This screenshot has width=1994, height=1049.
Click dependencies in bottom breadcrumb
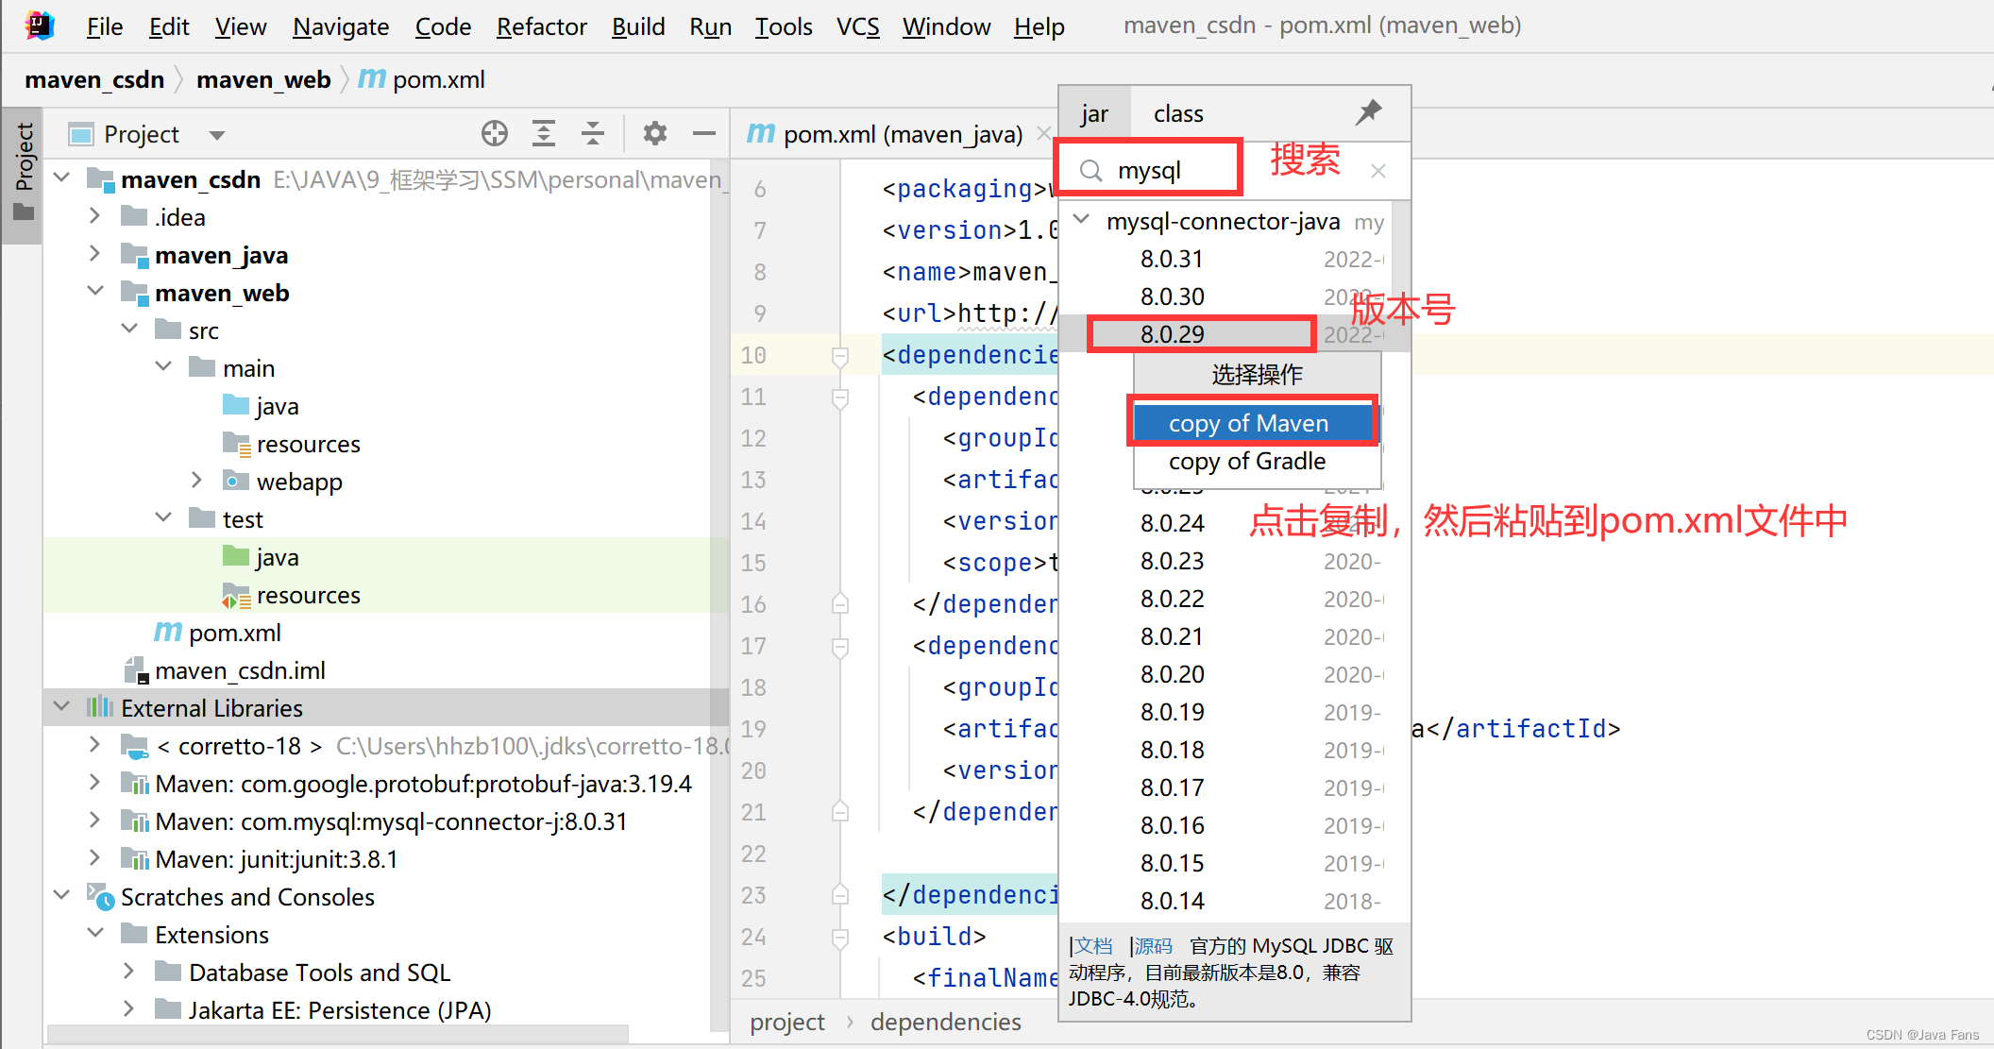coord(945,1022)
